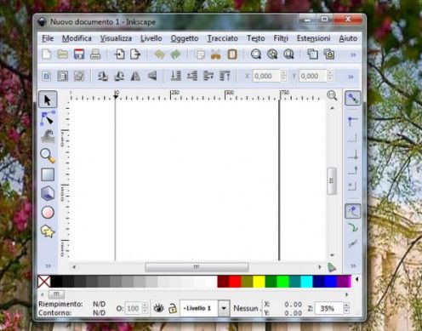Screen dimensions: 422x331
Task: Select the Selector arrow tool
Action: (48, 100)
